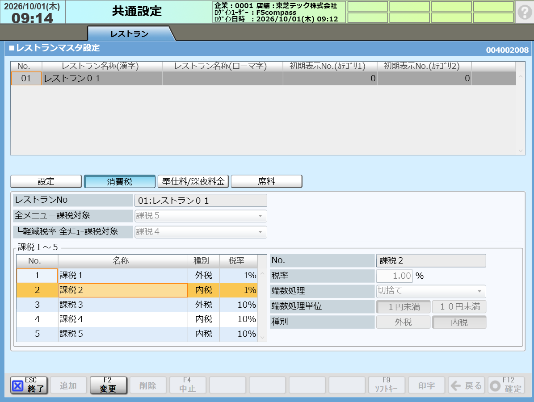Click the 追加 button
534x402 pixels.
pyautogui.click(x=68, y=385)
